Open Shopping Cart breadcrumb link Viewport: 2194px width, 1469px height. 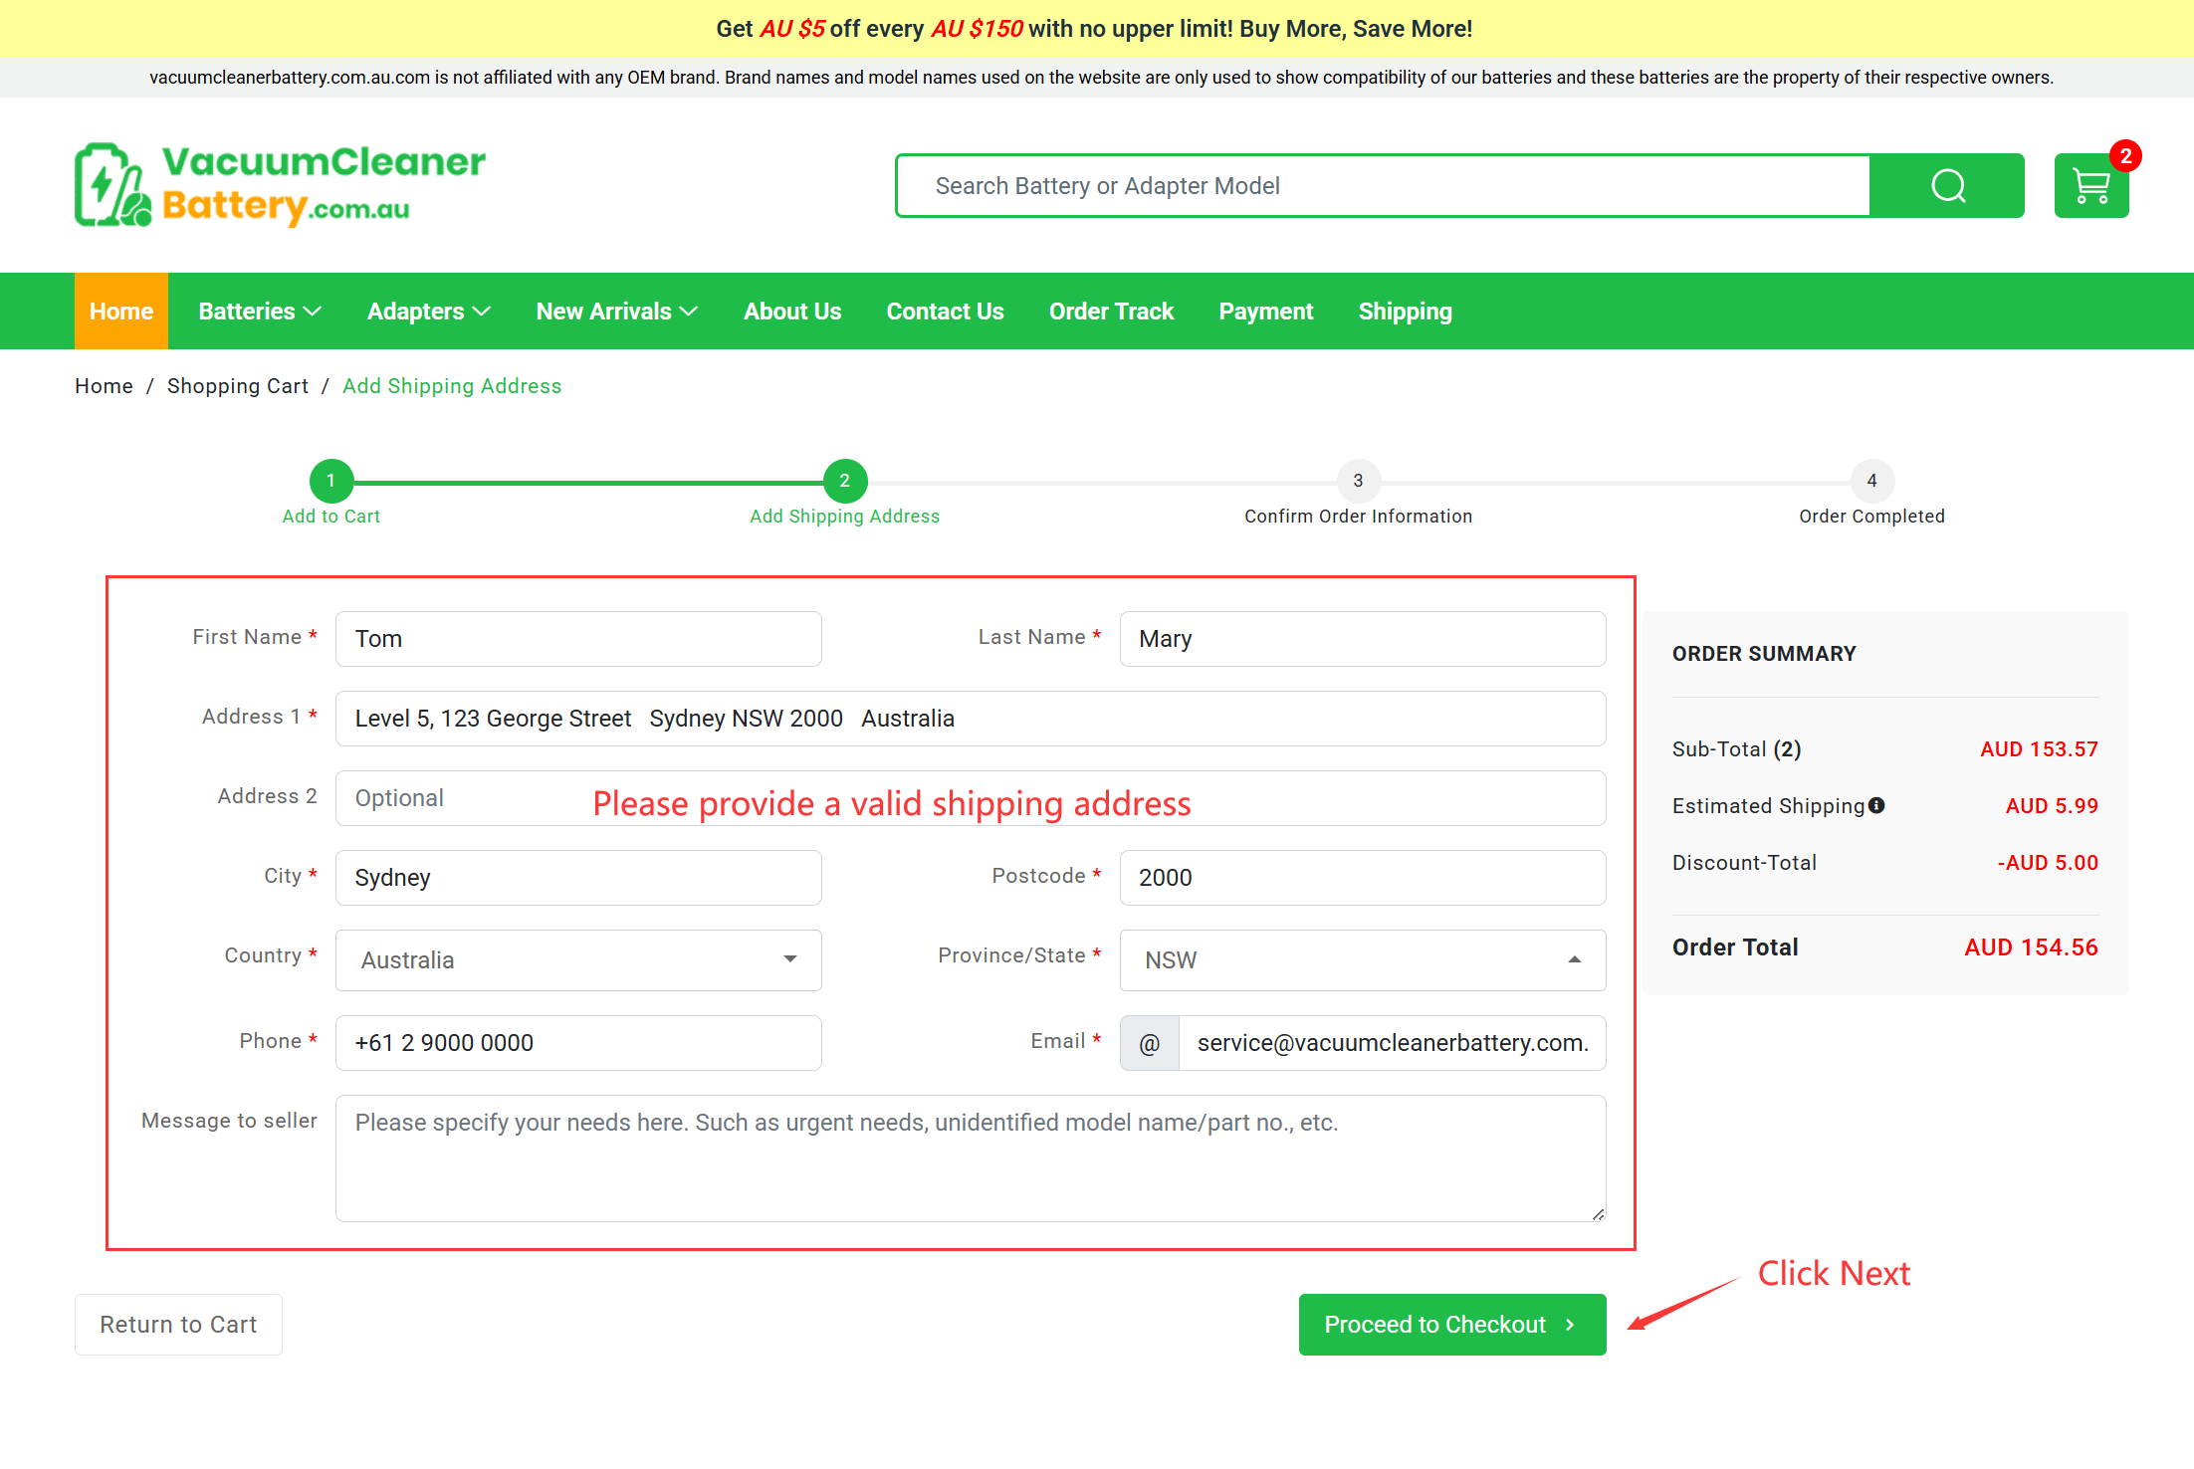(x=237, y=386)
